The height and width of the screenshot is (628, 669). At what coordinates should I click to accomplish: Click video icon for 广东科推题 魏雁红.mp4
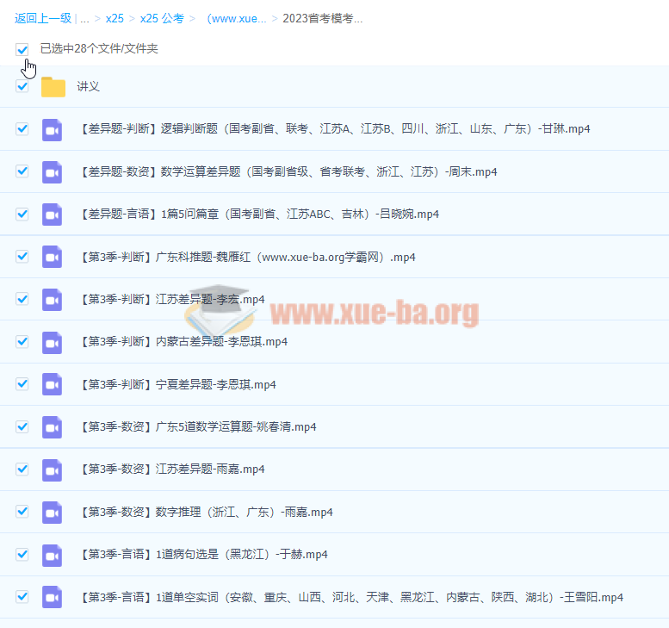[x=53, y=257]
